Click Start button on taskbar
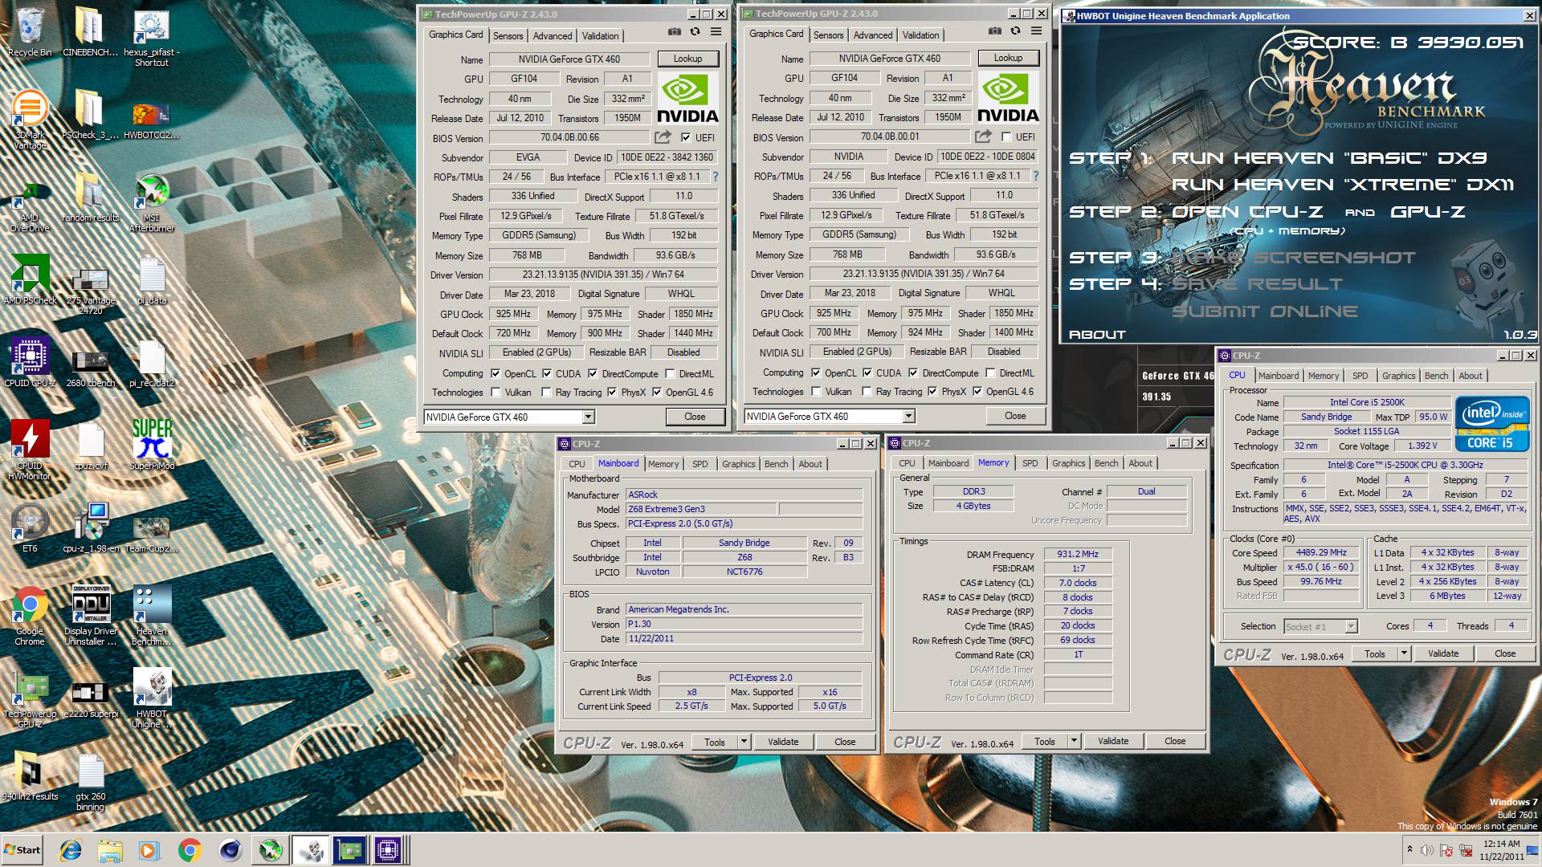1542x867 pixels. pos(22,850)
